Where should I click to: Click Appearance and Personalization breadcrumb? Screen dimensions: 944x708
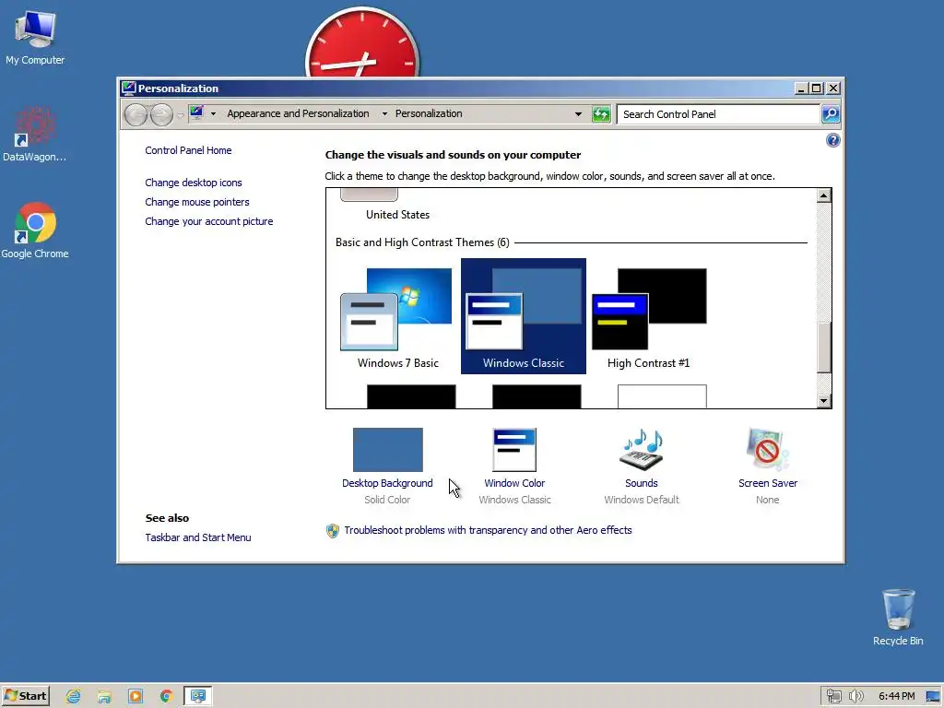[298, 113]
